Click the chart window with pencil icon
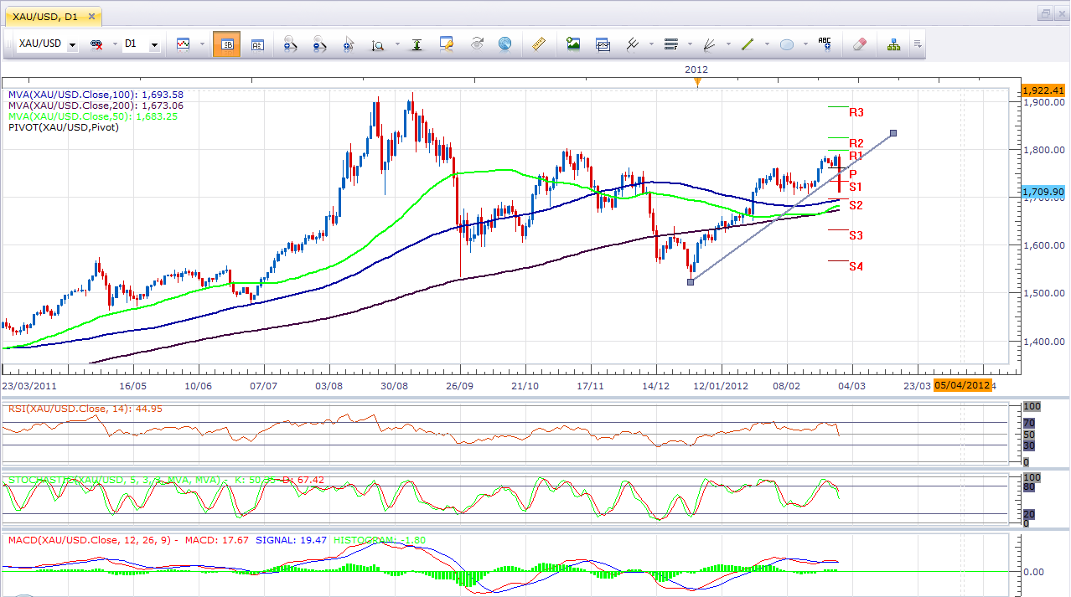 tap(447, 44)
